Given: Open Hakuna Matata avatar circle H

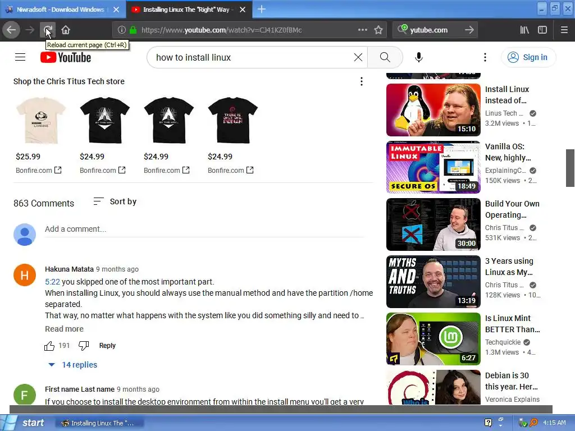Looking at the screenshot, I should click(x=25, y=275).
